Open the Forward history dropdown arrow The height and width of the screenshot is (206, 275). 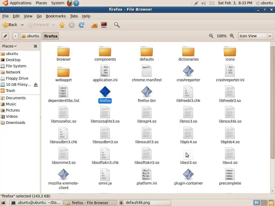[53, 25]
